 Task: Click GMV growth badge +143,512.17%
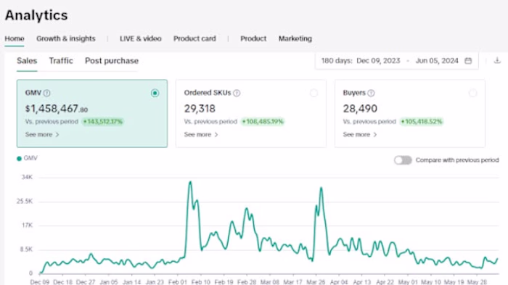click(103, 122)
